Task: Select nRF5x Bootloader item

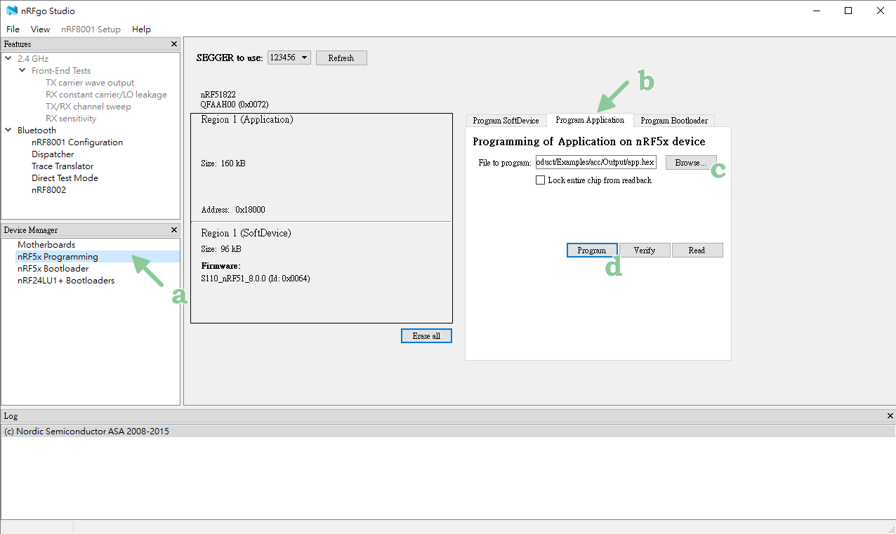Action: point(53,269)
